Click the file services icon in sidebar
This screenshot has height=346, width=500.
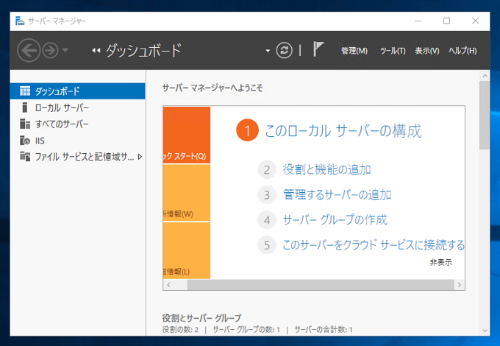tap(25, 156)
